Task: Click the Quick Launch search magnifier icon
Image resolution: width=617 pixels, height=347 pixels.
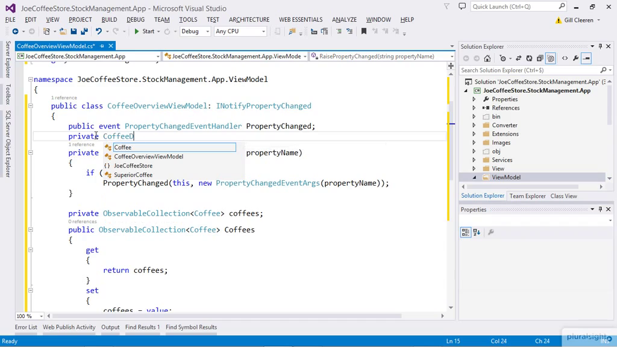Action: [562, 6]
